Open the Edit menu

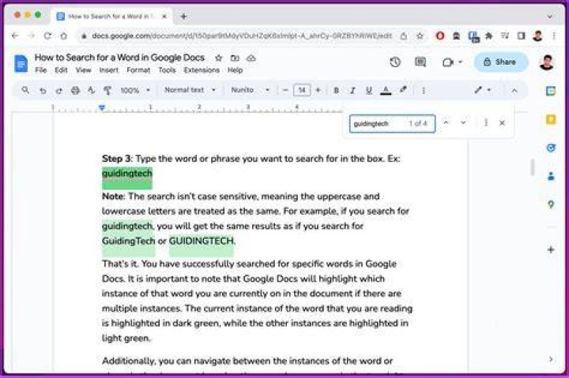coord(61,70)
